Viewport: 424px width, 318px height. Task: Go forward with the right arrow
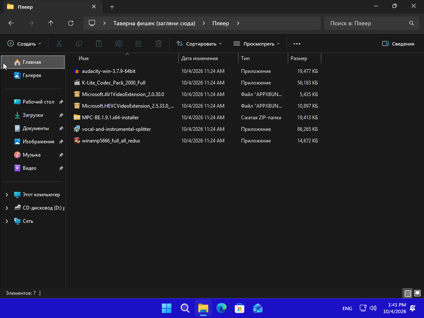pos(31,23)
